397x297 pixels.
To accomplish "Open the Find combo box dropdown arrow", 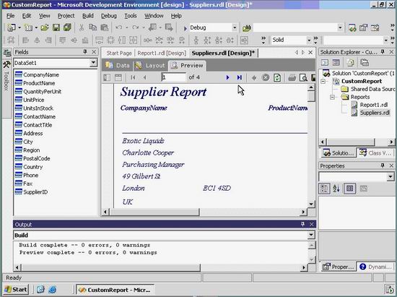I will click(340, 27).
